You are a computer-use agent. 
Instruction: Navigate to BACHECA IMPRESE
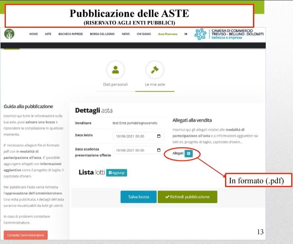[x=71, y=34]
